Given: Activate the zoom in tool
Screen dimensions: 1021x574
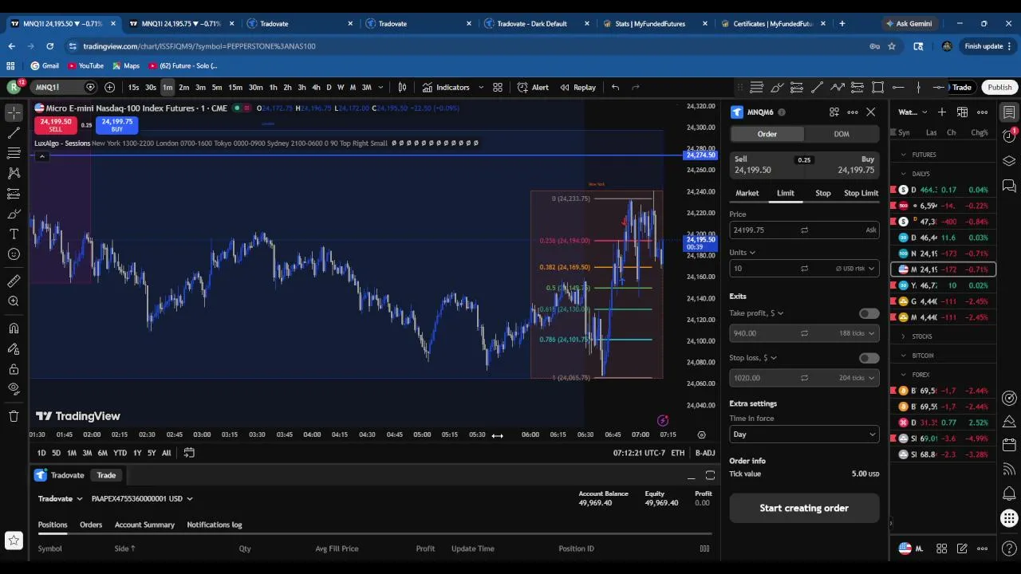Looking at the screenshot, I should pos(14,301).
